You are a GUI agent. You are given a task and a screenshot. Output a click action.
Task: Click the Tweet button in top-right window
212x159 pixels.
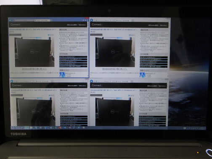tap(132, 35)
